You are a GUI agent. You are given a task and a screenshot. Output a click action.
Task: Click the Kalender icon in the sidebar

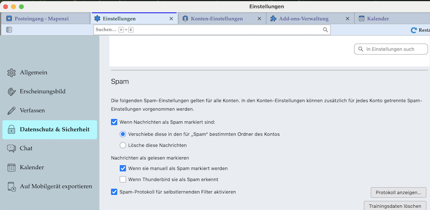pyautogui.click(x=12, y=167)
